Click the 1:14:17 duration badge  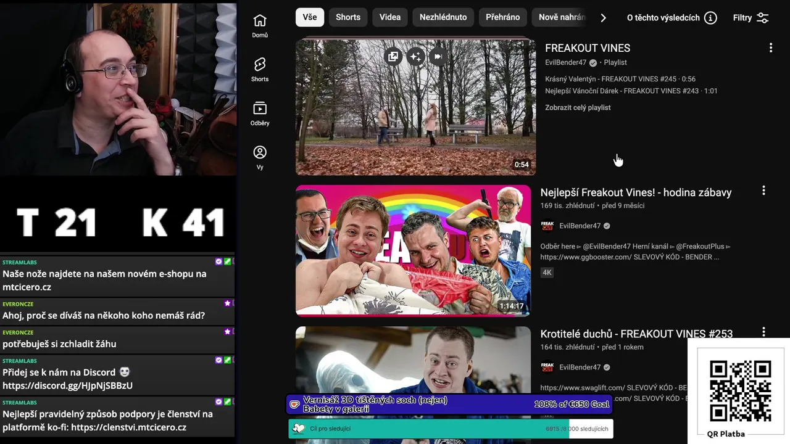click(512, 306)
